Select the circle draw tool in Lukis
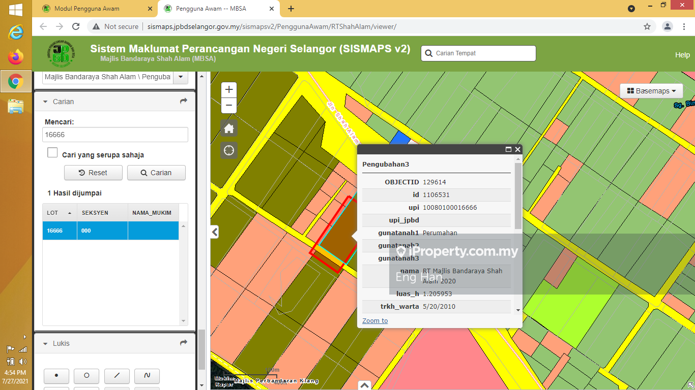This screenshot has height=390, width=695. coord(86,376)
